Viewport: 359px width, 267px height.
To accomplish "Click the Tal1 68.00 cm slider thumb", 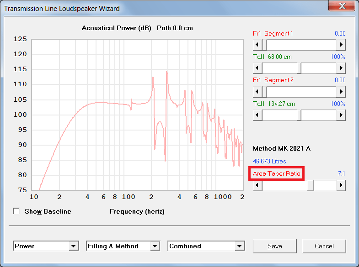I will tap(299, 68).
